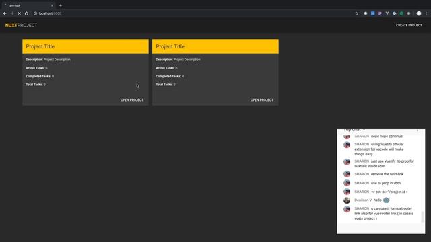Click the chat panel scrollbar thumb
The image size is (431, 242).
click(x=423, y=216)
